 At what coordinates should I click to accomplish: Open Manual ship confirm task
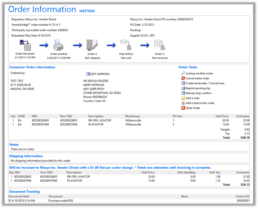tap(199, 93)
